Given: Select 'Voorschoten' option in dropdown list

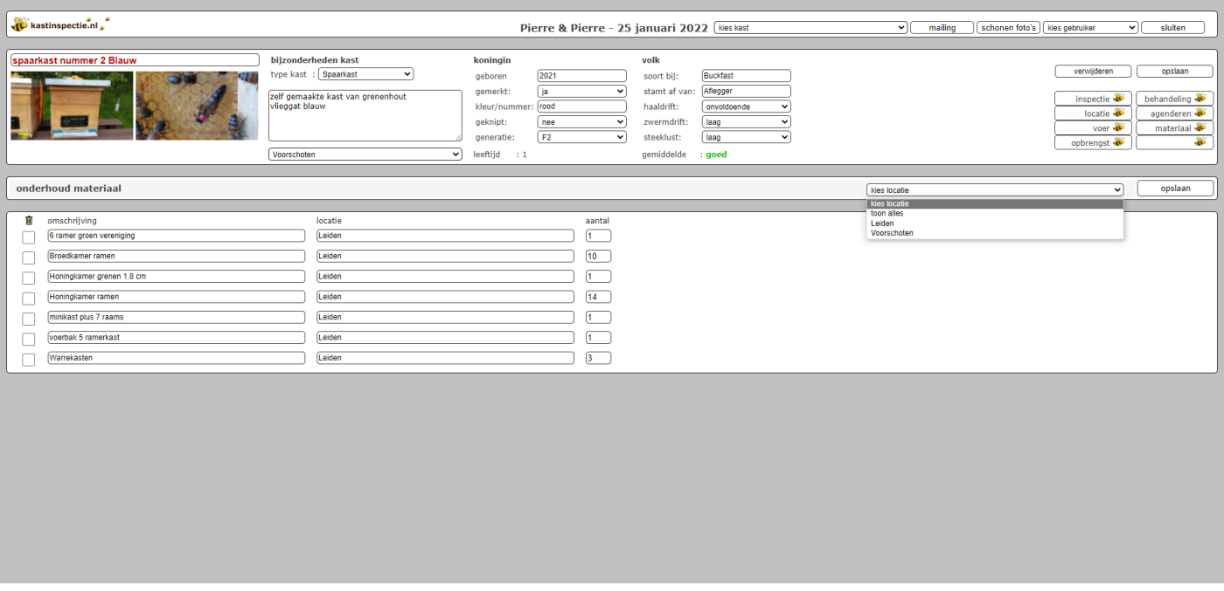Looking at the screenshot, I should [995, 233].
